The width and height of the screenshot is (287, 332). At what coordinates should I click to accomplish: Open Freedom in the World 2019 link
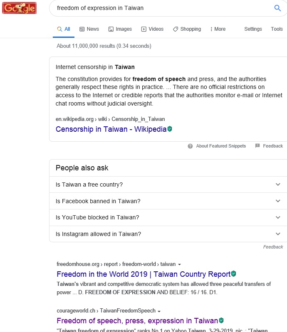pos(143,274)
